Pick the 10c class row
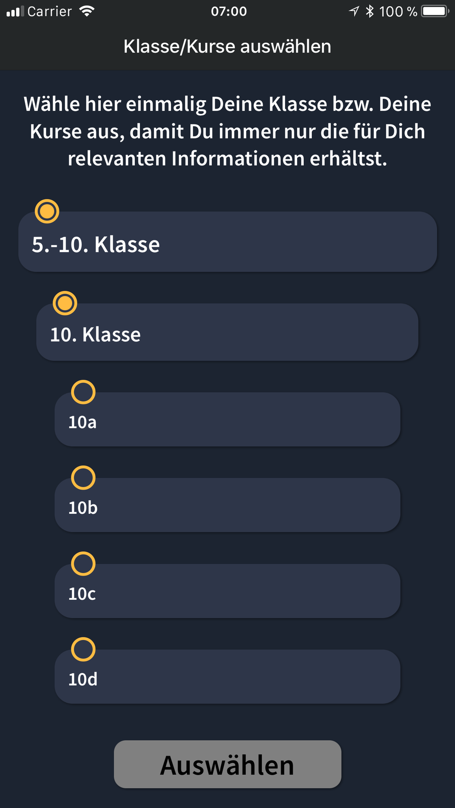Image resolution: width=455 pixels, height=808 pixels. click(227, 593)
